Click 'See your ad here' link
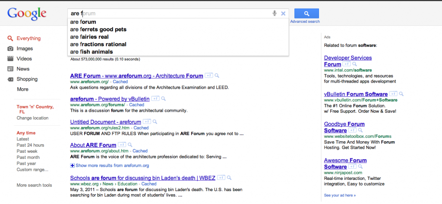This screenshot has height=204, width=442. click(340, 195)
